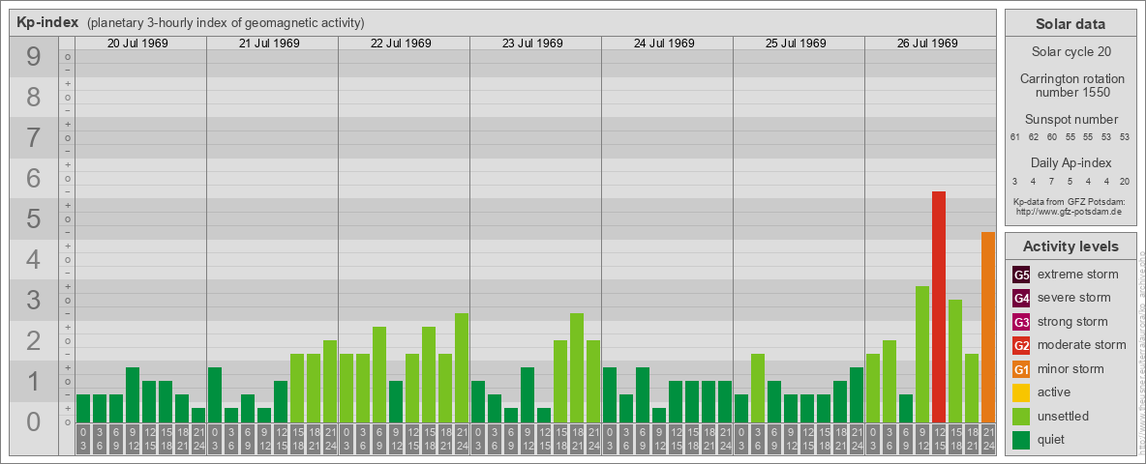This screenshot has height=464, width=1146.
Task: Click the Kp scale number 4
Action: (x=34, y=260)
